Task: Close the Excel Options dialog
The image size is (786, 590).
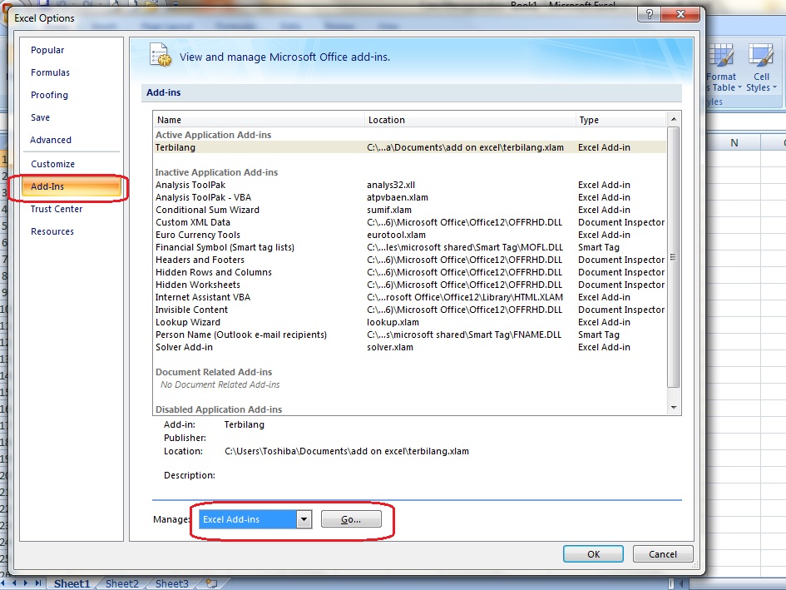Action: (680, 14)
